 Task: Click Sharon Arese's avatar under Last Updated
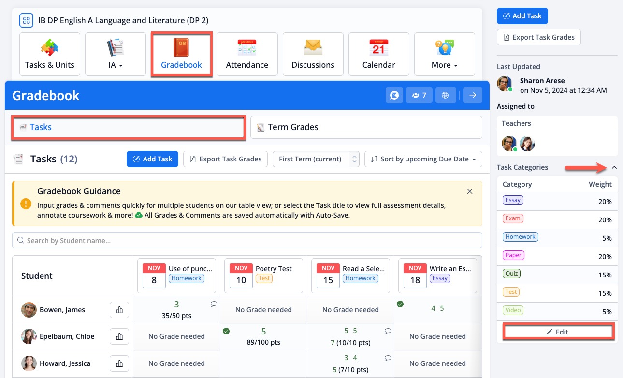coord(505,83)
